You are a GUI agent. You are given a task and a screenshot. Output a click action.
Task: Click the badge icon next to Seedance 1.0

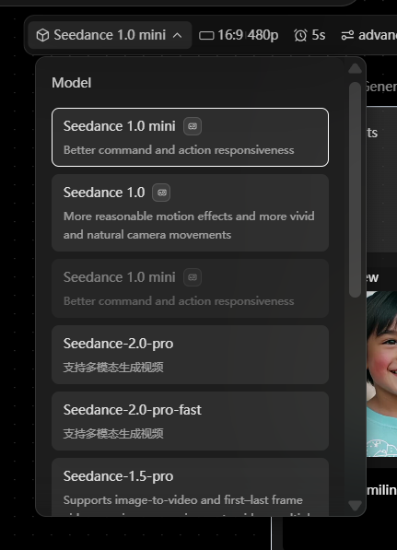[x=161, y=193]
